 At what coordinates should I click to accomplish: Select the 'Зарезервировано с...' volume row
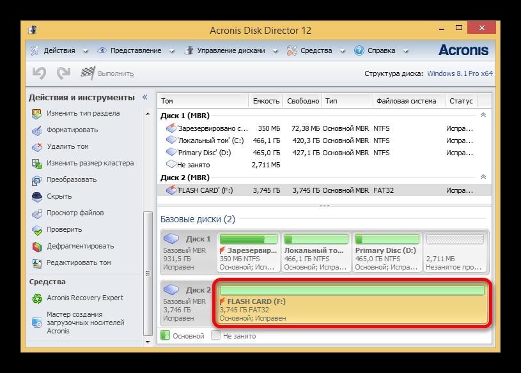[x=324, y=128]
